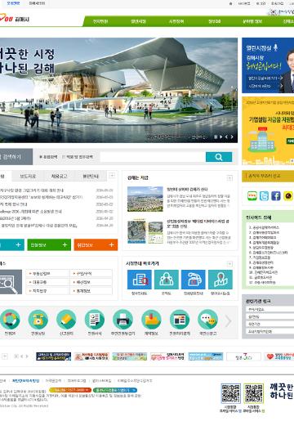Open the download folder shortcut icon

click(x=151, y=320)
